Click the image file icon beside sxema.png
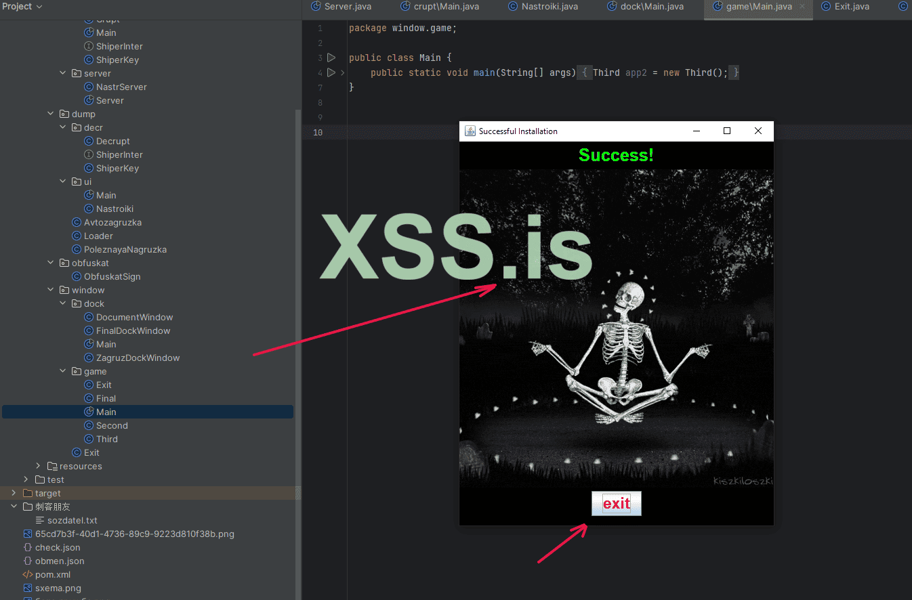This screenshot has width=912, height=600. pos(28,588)
